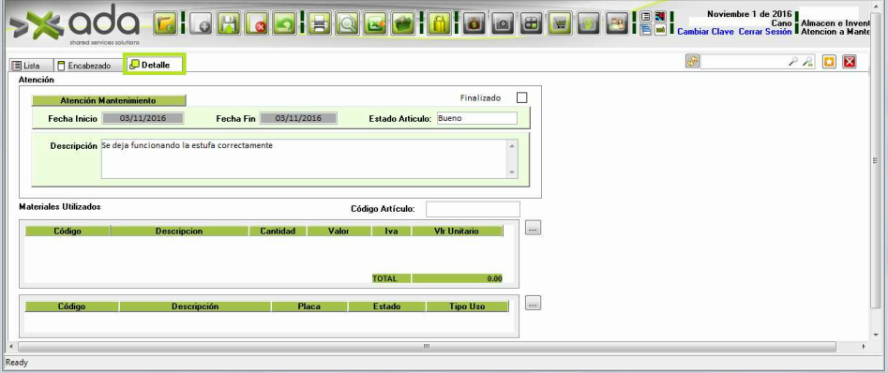
Task: Click the Cerrar Sesión link
Action: tap(765, 32)
